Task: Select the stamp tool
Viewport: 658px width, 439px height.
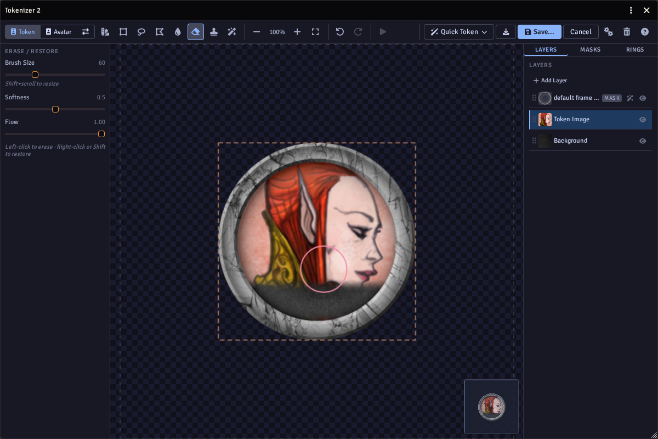Action: click(x=214, y=32)
